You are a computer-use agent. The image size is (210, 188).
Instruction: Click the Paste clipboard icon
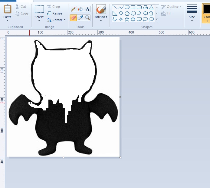click(8, 9)
